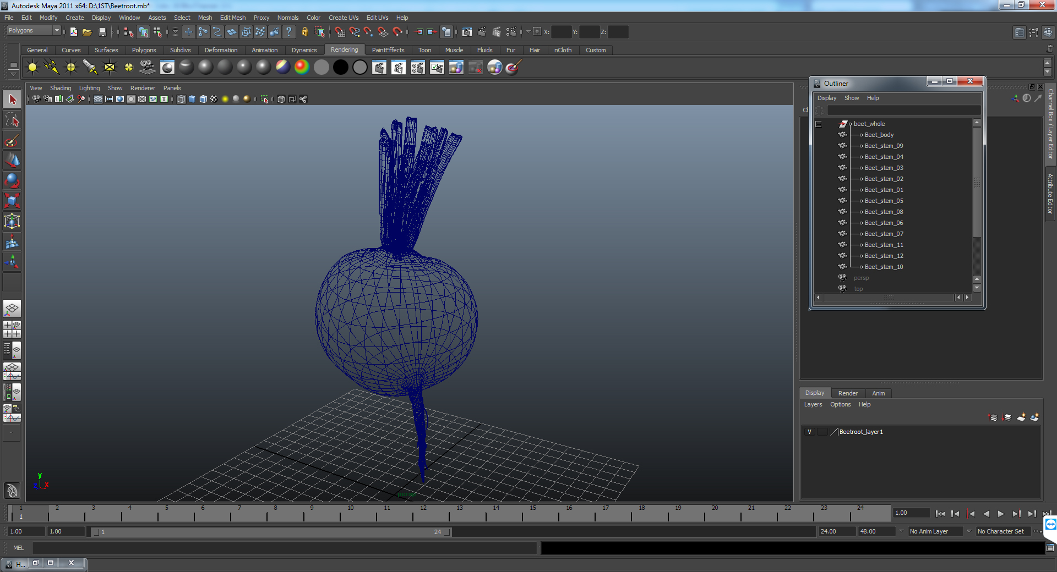Viewport: 1057px width, 572px height.
Task: Click the Save Scene disk icon
Action: [x=102, y=32]
